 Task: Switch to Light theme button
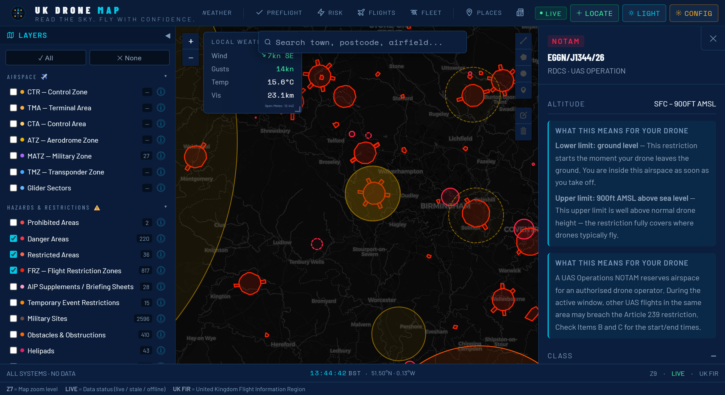(x=644, y=13)
